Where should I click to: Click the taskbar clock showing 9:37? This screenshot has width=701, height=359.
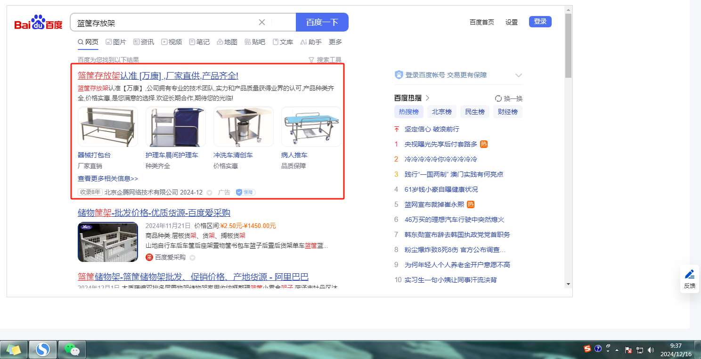pos(675,350)
